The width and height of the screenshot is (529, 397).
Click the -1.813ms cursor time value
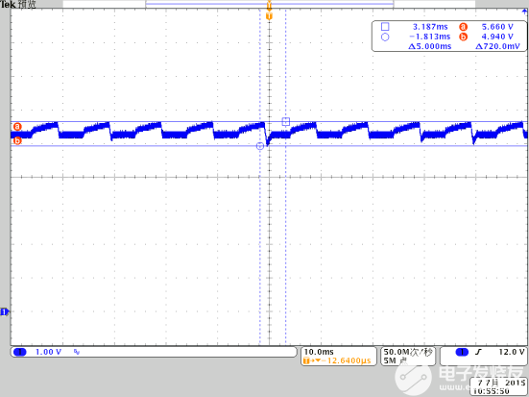pos(429,37)
